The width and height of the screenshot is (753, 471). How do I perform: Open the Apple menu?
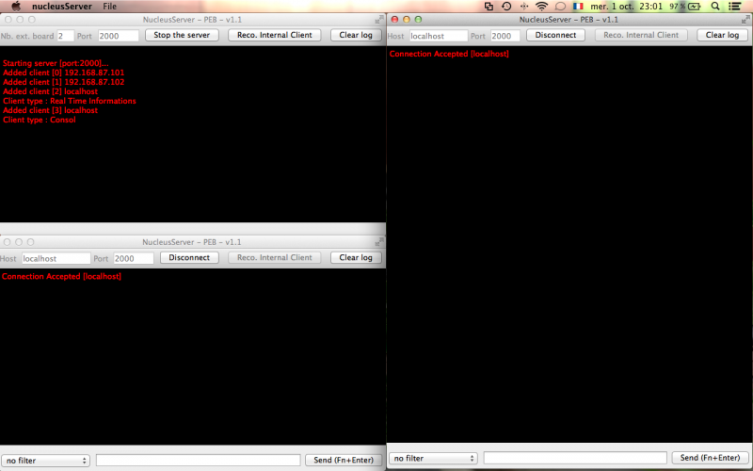point(16,7)
